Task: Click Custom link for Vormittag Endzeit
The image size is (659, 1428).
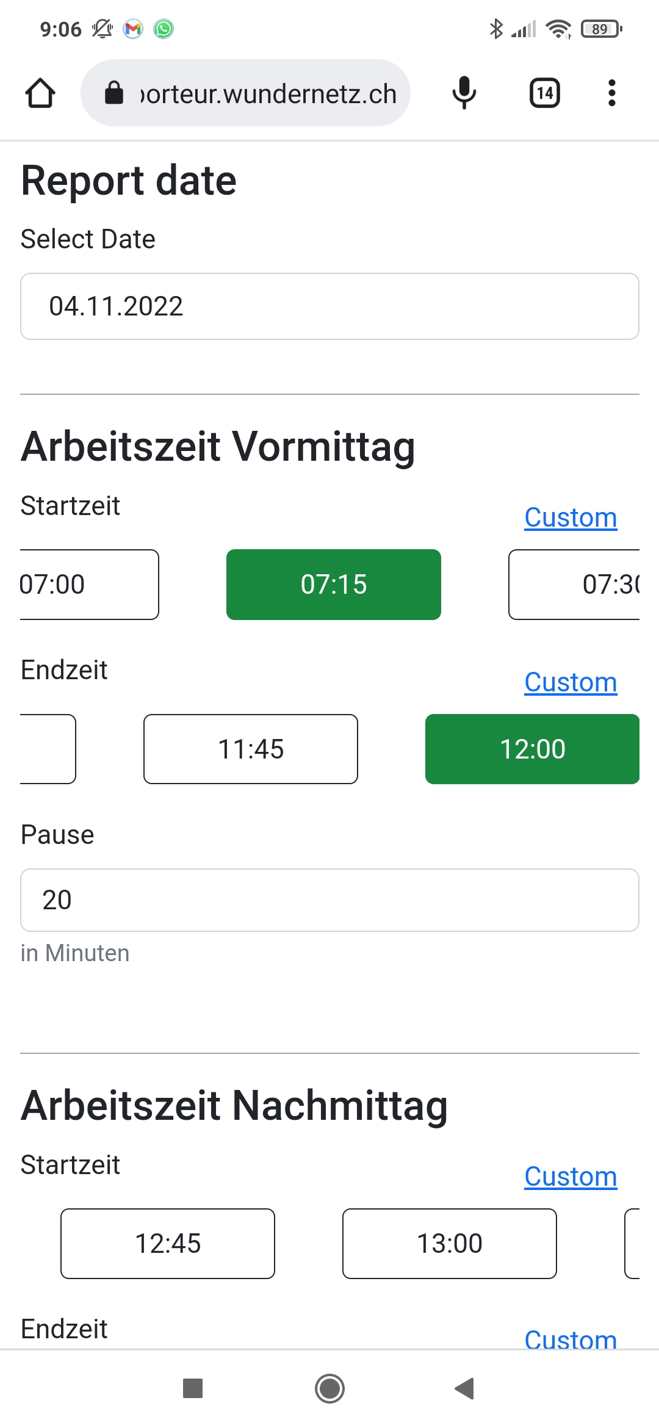Action: 571,682
